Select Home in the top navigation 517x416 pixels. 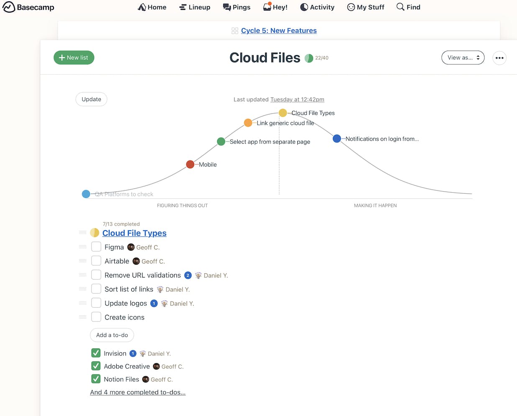(152, 7)
